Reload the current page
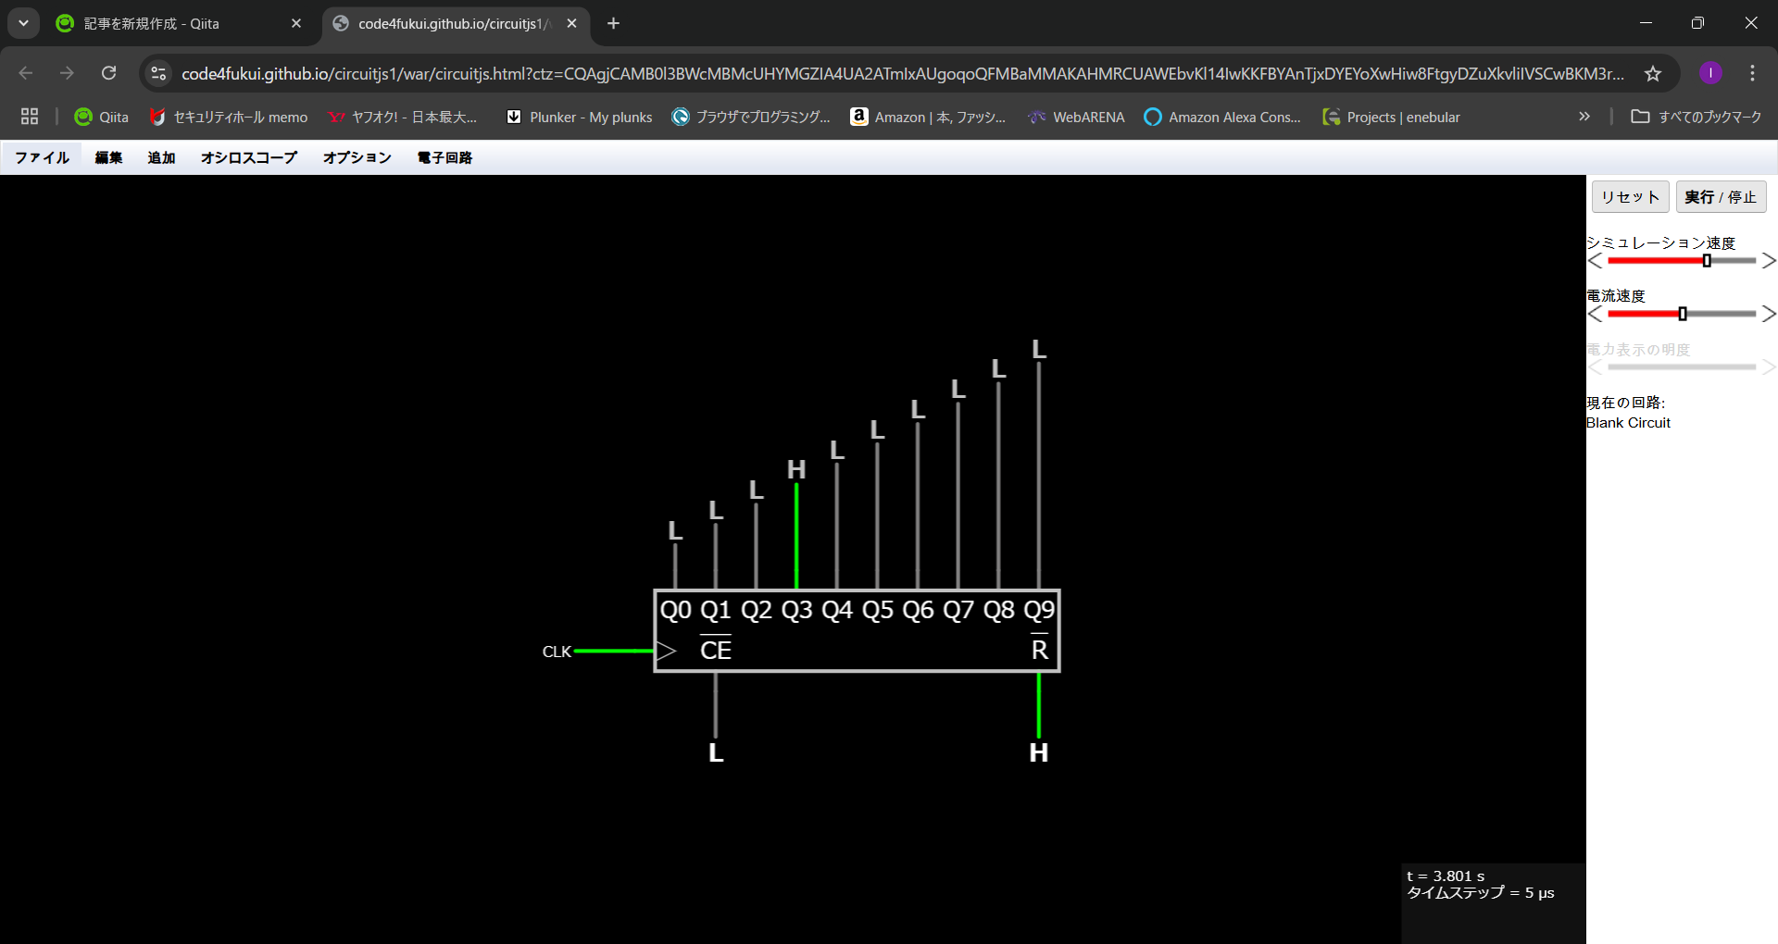1778x944 pixels. pos(108,73)
